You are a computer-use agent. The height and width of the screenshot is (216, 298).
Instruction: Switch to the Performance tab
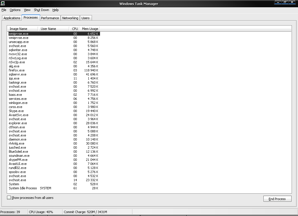50,18
